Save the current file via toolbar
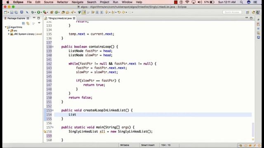264x148 pixels. pos(12,12)
